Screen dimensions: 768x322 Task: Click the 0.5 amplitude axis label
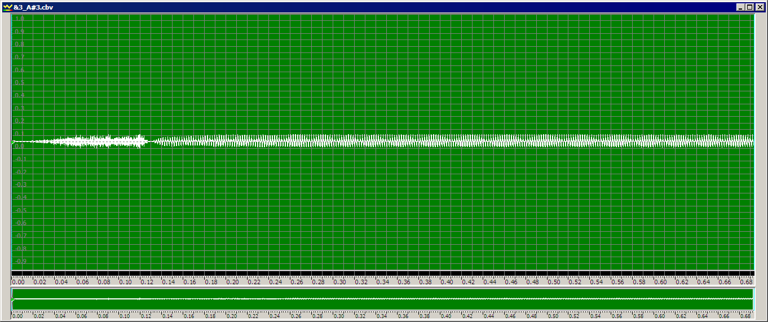pyautogui.click(x=19, y=82)
